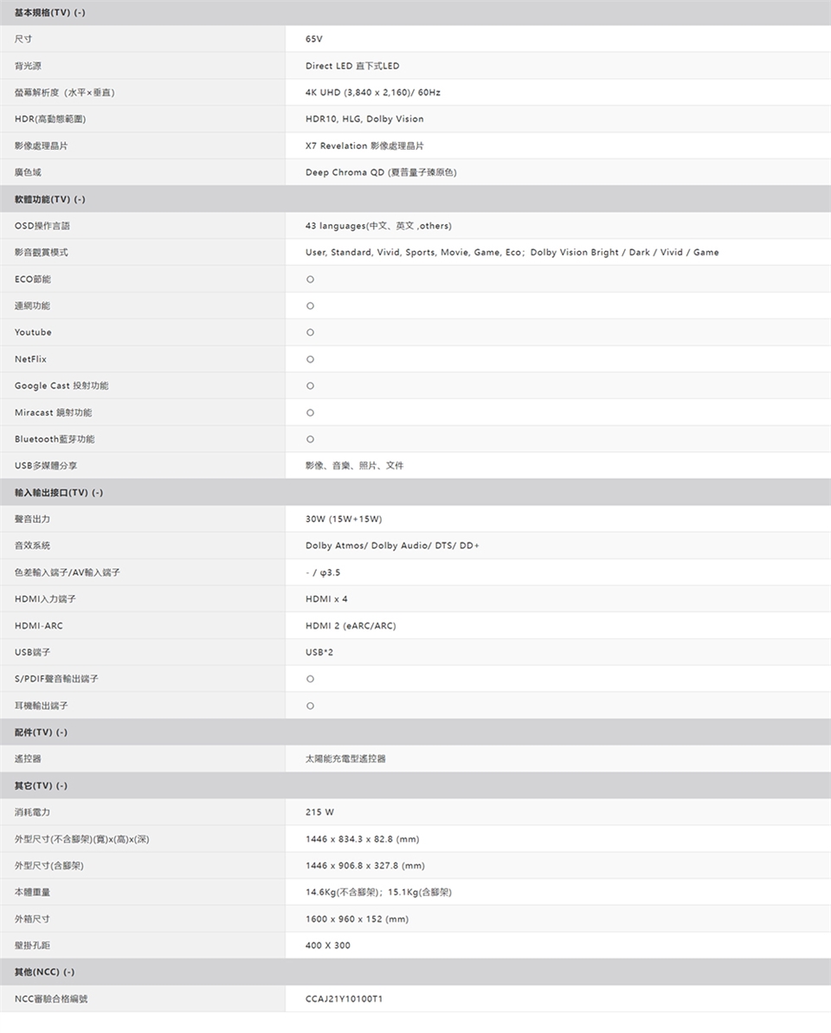Click the circle mark for Bluetooth藍芽功能
The width and height of the screenshot is (831, 1033).
click(x=310, y=439)
